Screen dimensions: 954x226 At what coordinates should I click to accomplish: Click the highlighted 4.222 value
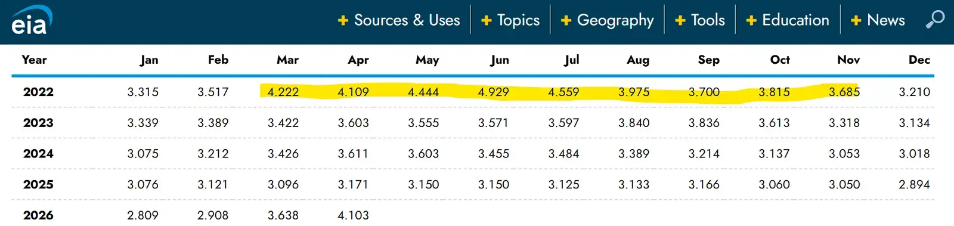[x=283, y=92]
